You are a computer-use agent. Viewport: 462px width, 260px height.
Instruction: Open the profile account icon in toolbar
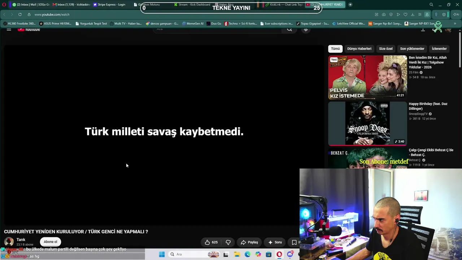[427, 14]
